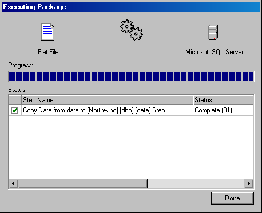The image size is (262, 213).
Task: Click the scrollbar left arrow
Action: click(13, 184)
